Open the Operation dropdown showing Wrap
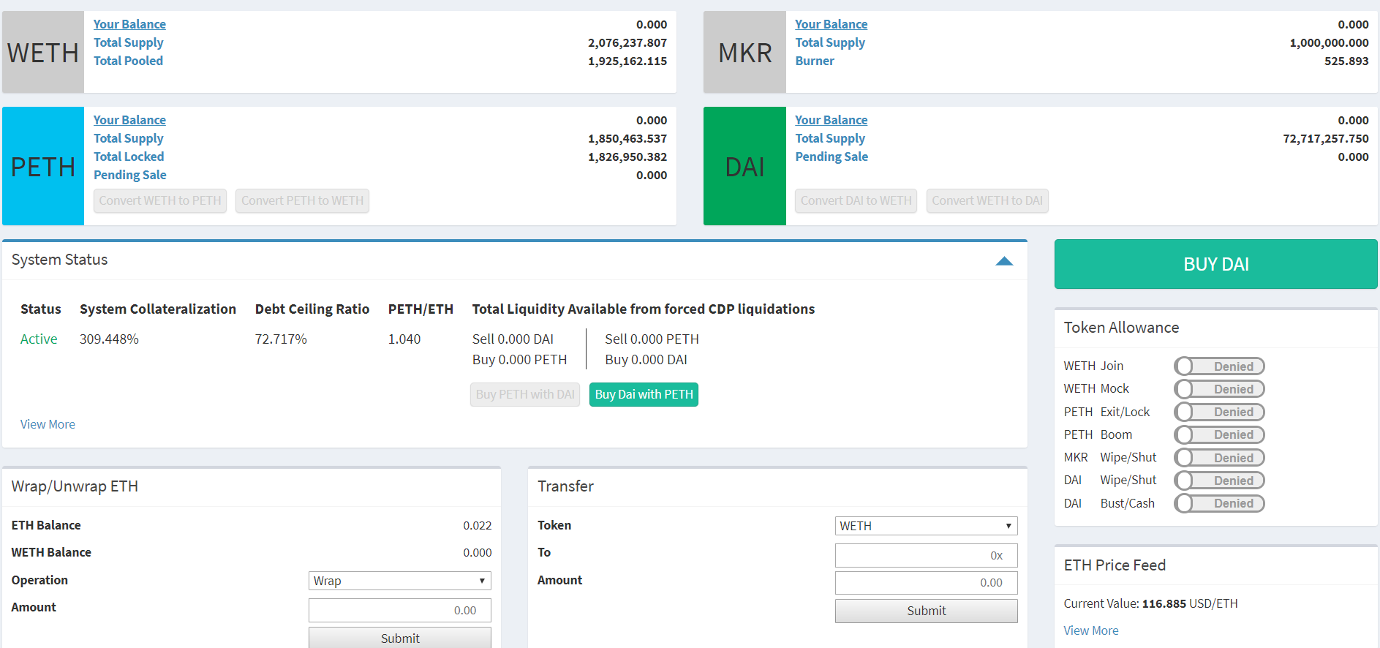1380x648 pixels. point(400,581)
